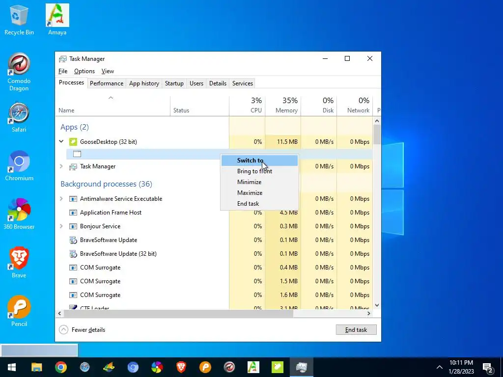Open Google Chrome from the taskbar
The width and height of the screenshot is (503, 377).
pos(60,367)
